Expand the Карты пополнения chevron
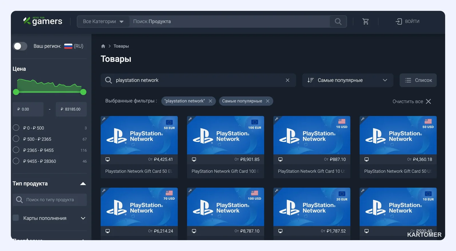The width and height of the screenshot is (456, 251). (83, 218)
